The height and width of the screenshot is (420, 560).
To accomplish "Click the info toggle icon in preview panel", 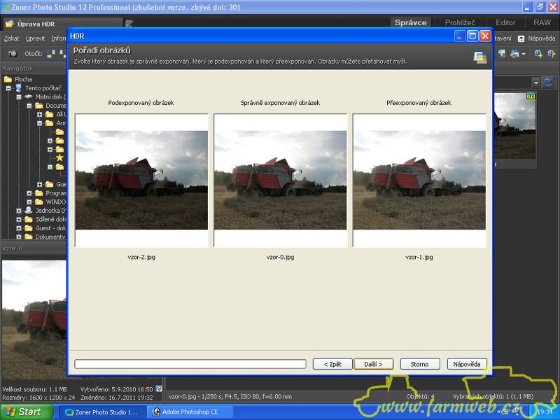I will point(159,388).
